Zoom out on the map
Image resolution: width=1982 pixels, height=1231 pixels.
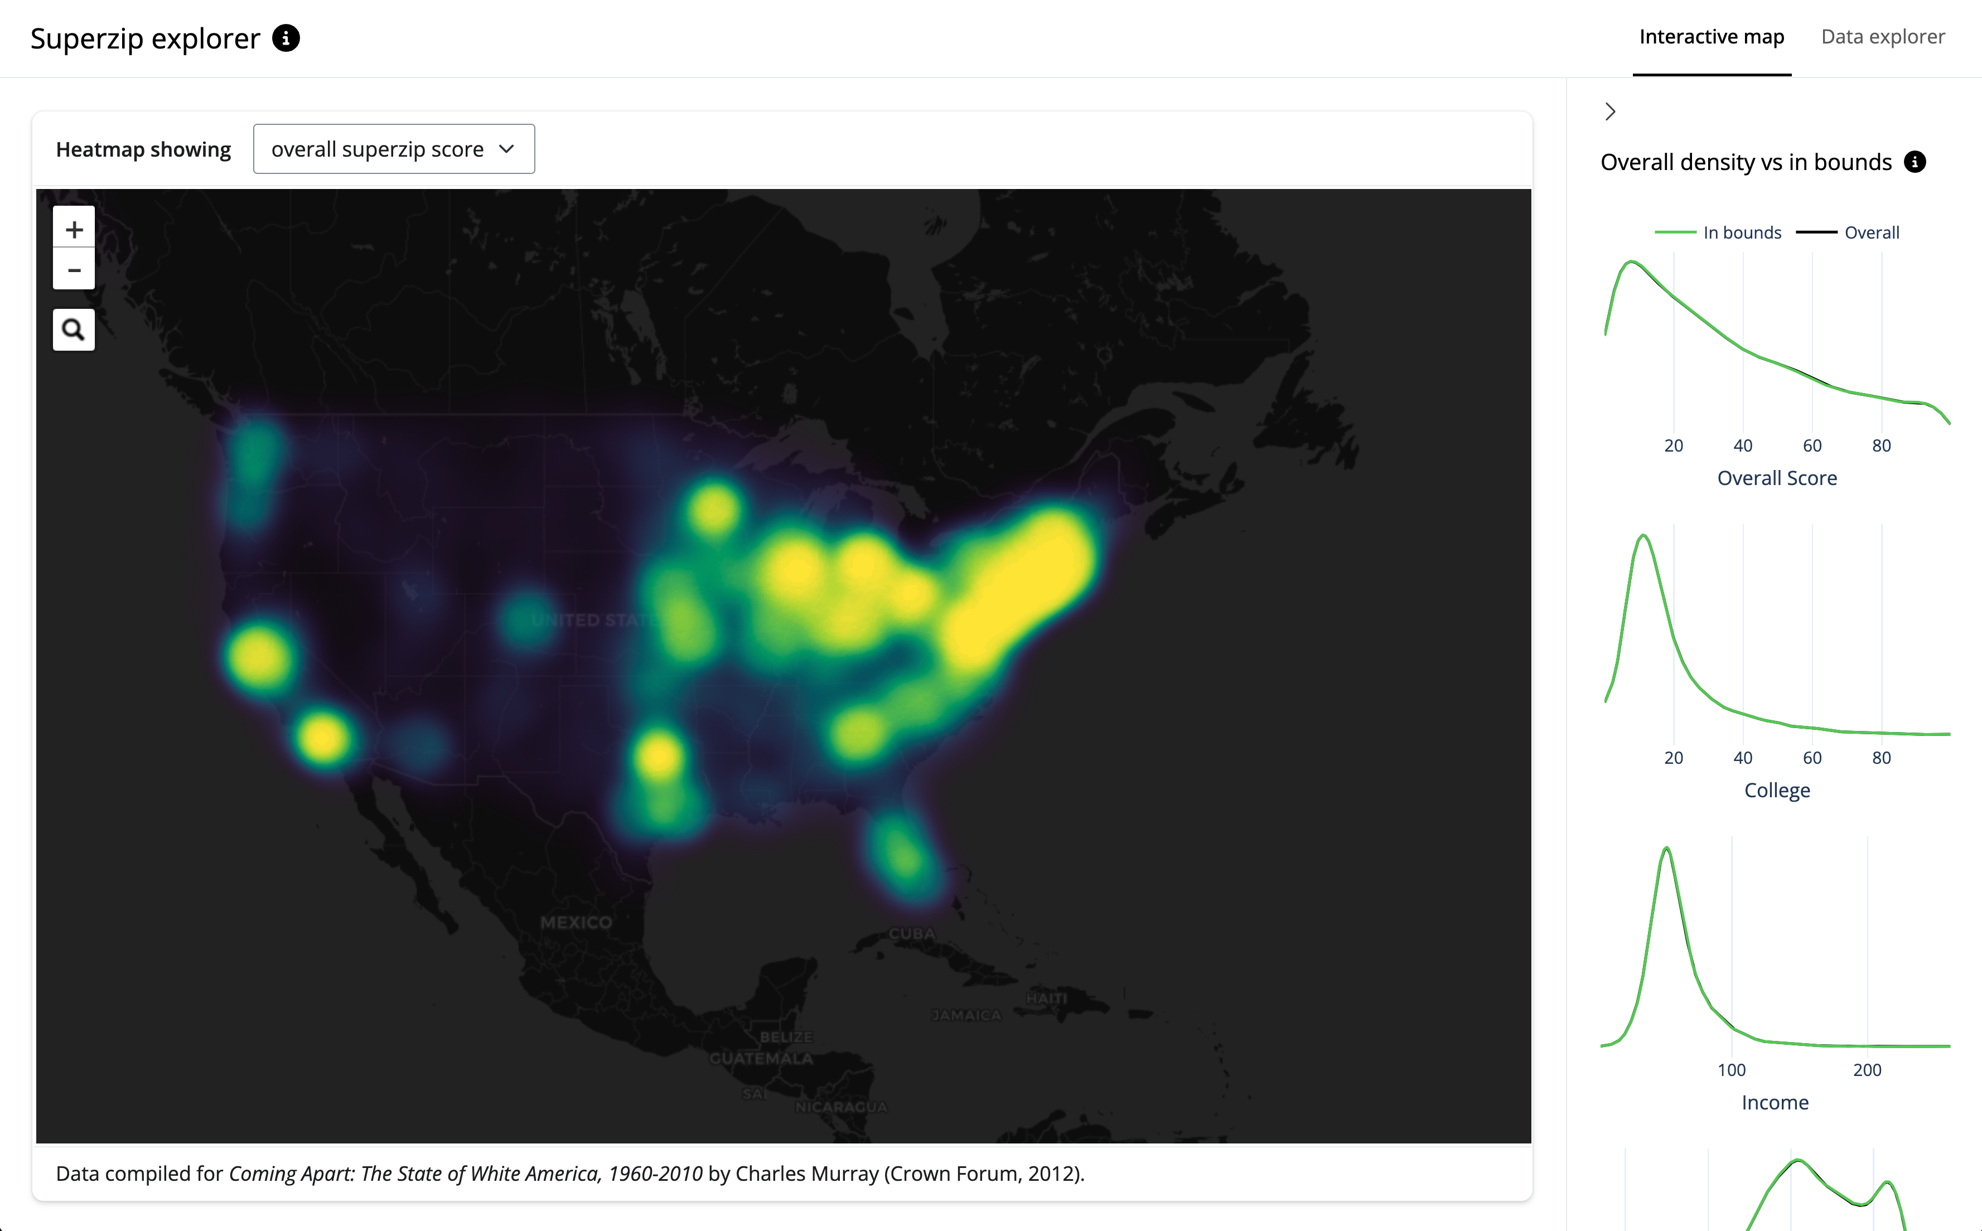pos(74,269)
